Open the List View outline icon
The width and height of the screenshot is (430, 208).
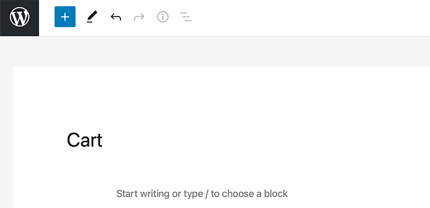[186, 17]
